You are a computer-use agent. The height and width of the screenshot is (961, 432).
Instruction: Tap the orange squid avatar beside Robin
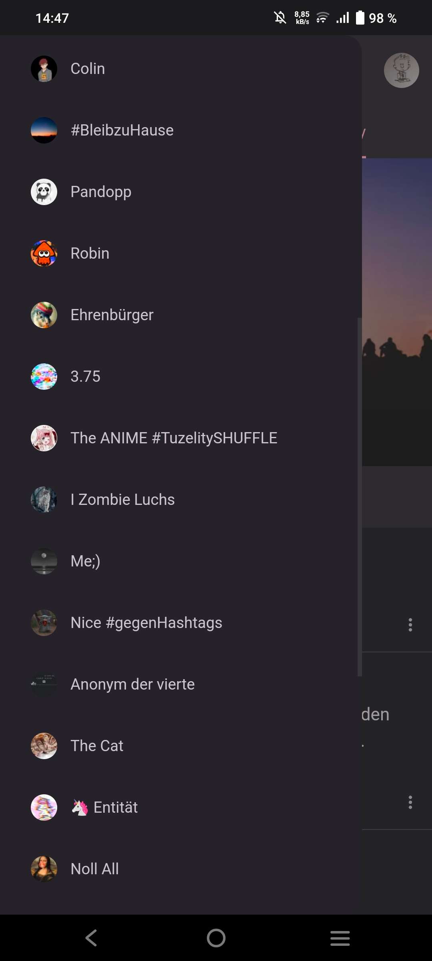[x=44, y=253]
